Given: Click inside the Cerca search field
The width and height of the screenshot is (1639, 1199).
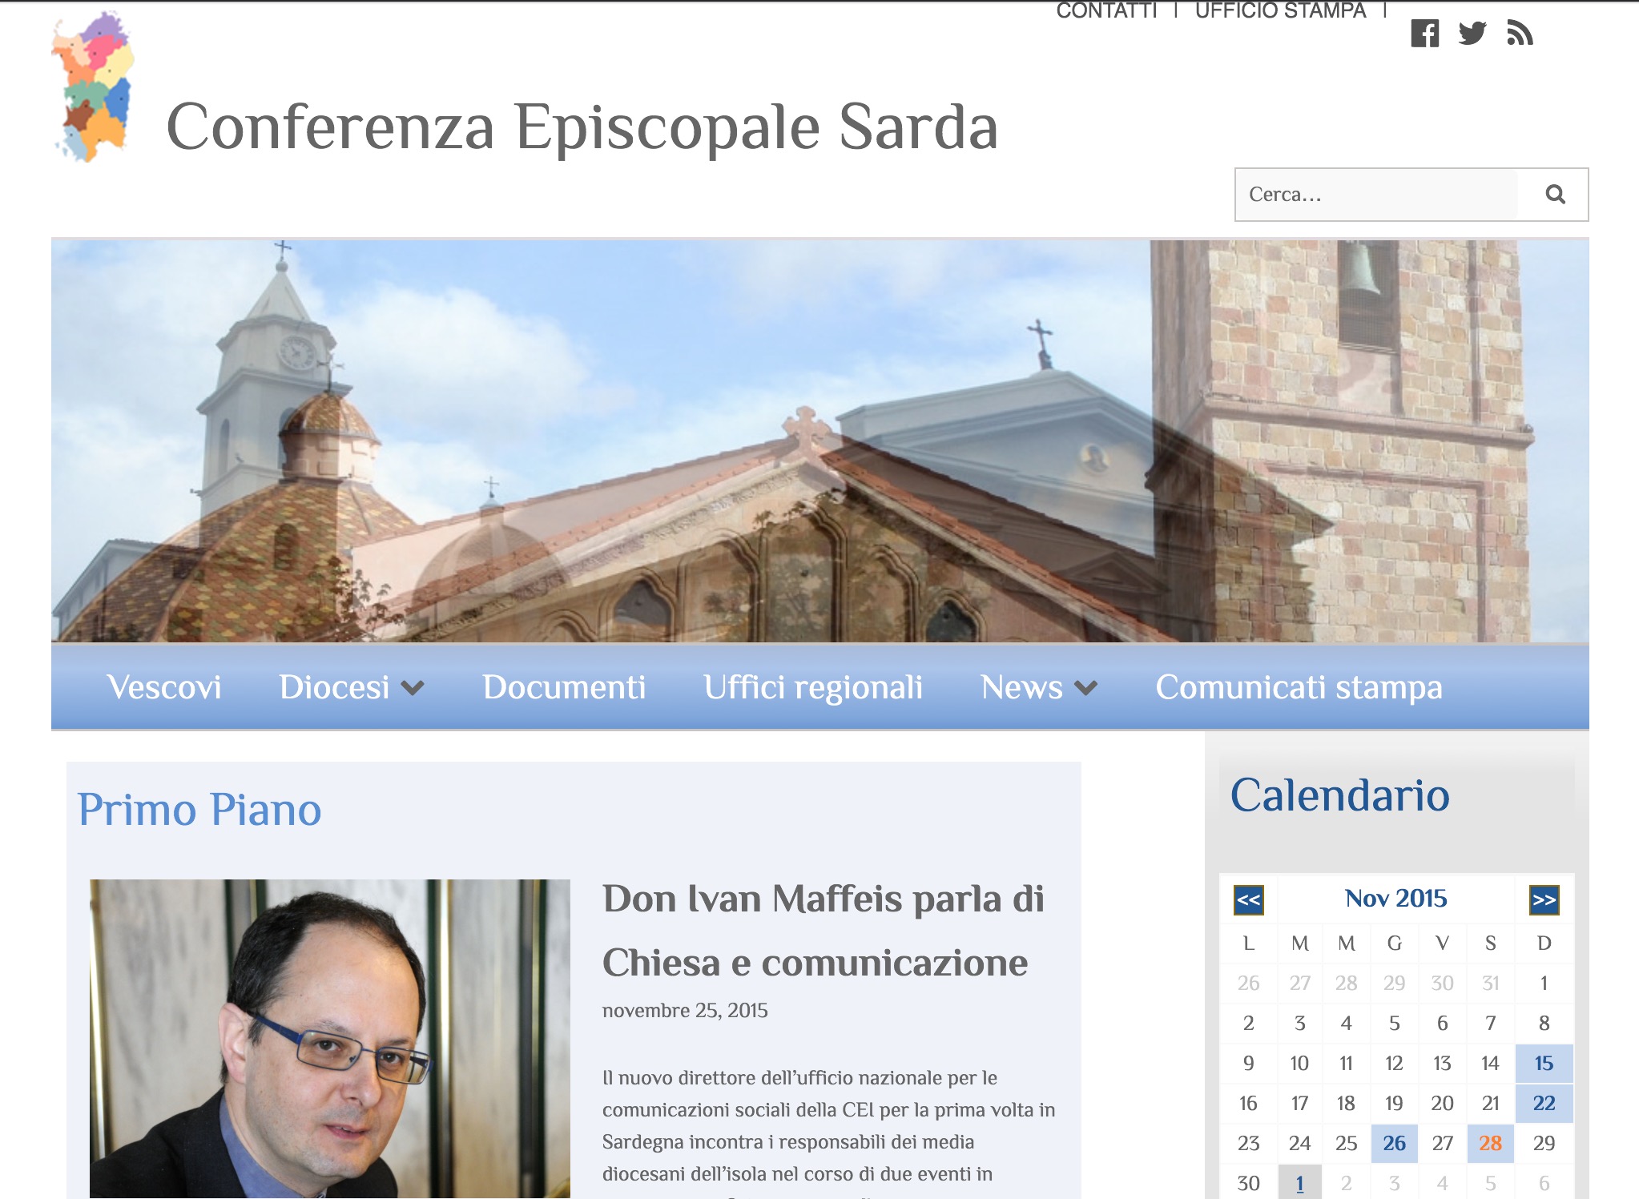Looking at the screenshot, I should click(x=1376, y=195).
